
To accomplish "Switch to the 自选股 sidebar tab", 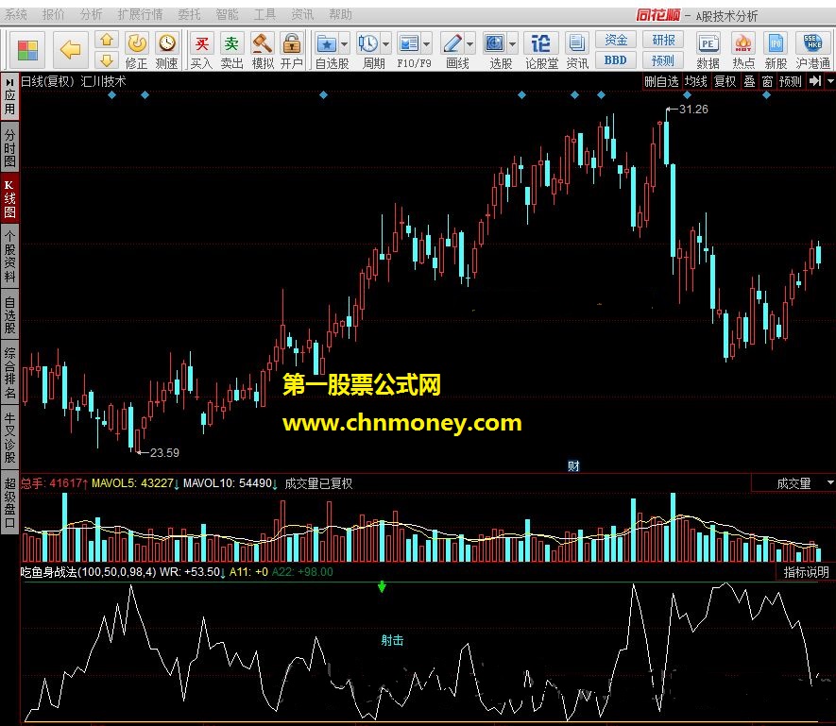I will point(9,314).
